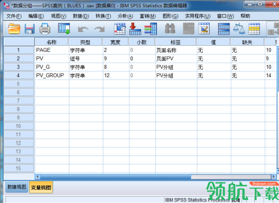Select the 变量视图 tab
Viewport: 279px width, 203px height.
point(41,187)
